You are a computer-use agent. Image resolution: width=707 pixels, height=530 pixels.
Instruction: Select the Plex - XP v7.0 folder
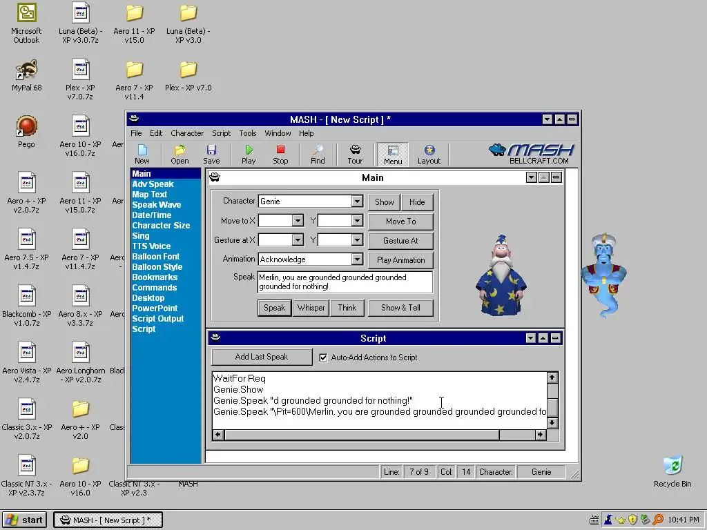click(188, 75)
